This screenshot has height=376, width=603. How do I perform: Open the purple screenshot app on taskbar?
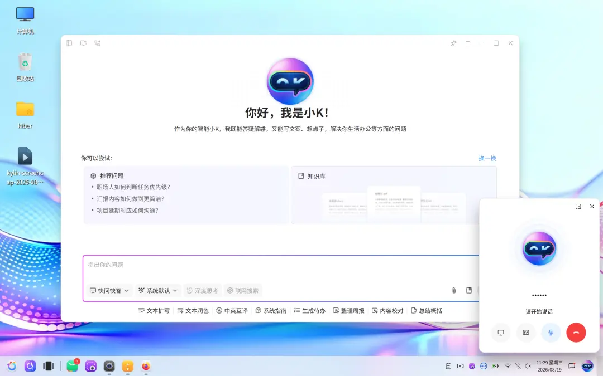pos(91,366)
